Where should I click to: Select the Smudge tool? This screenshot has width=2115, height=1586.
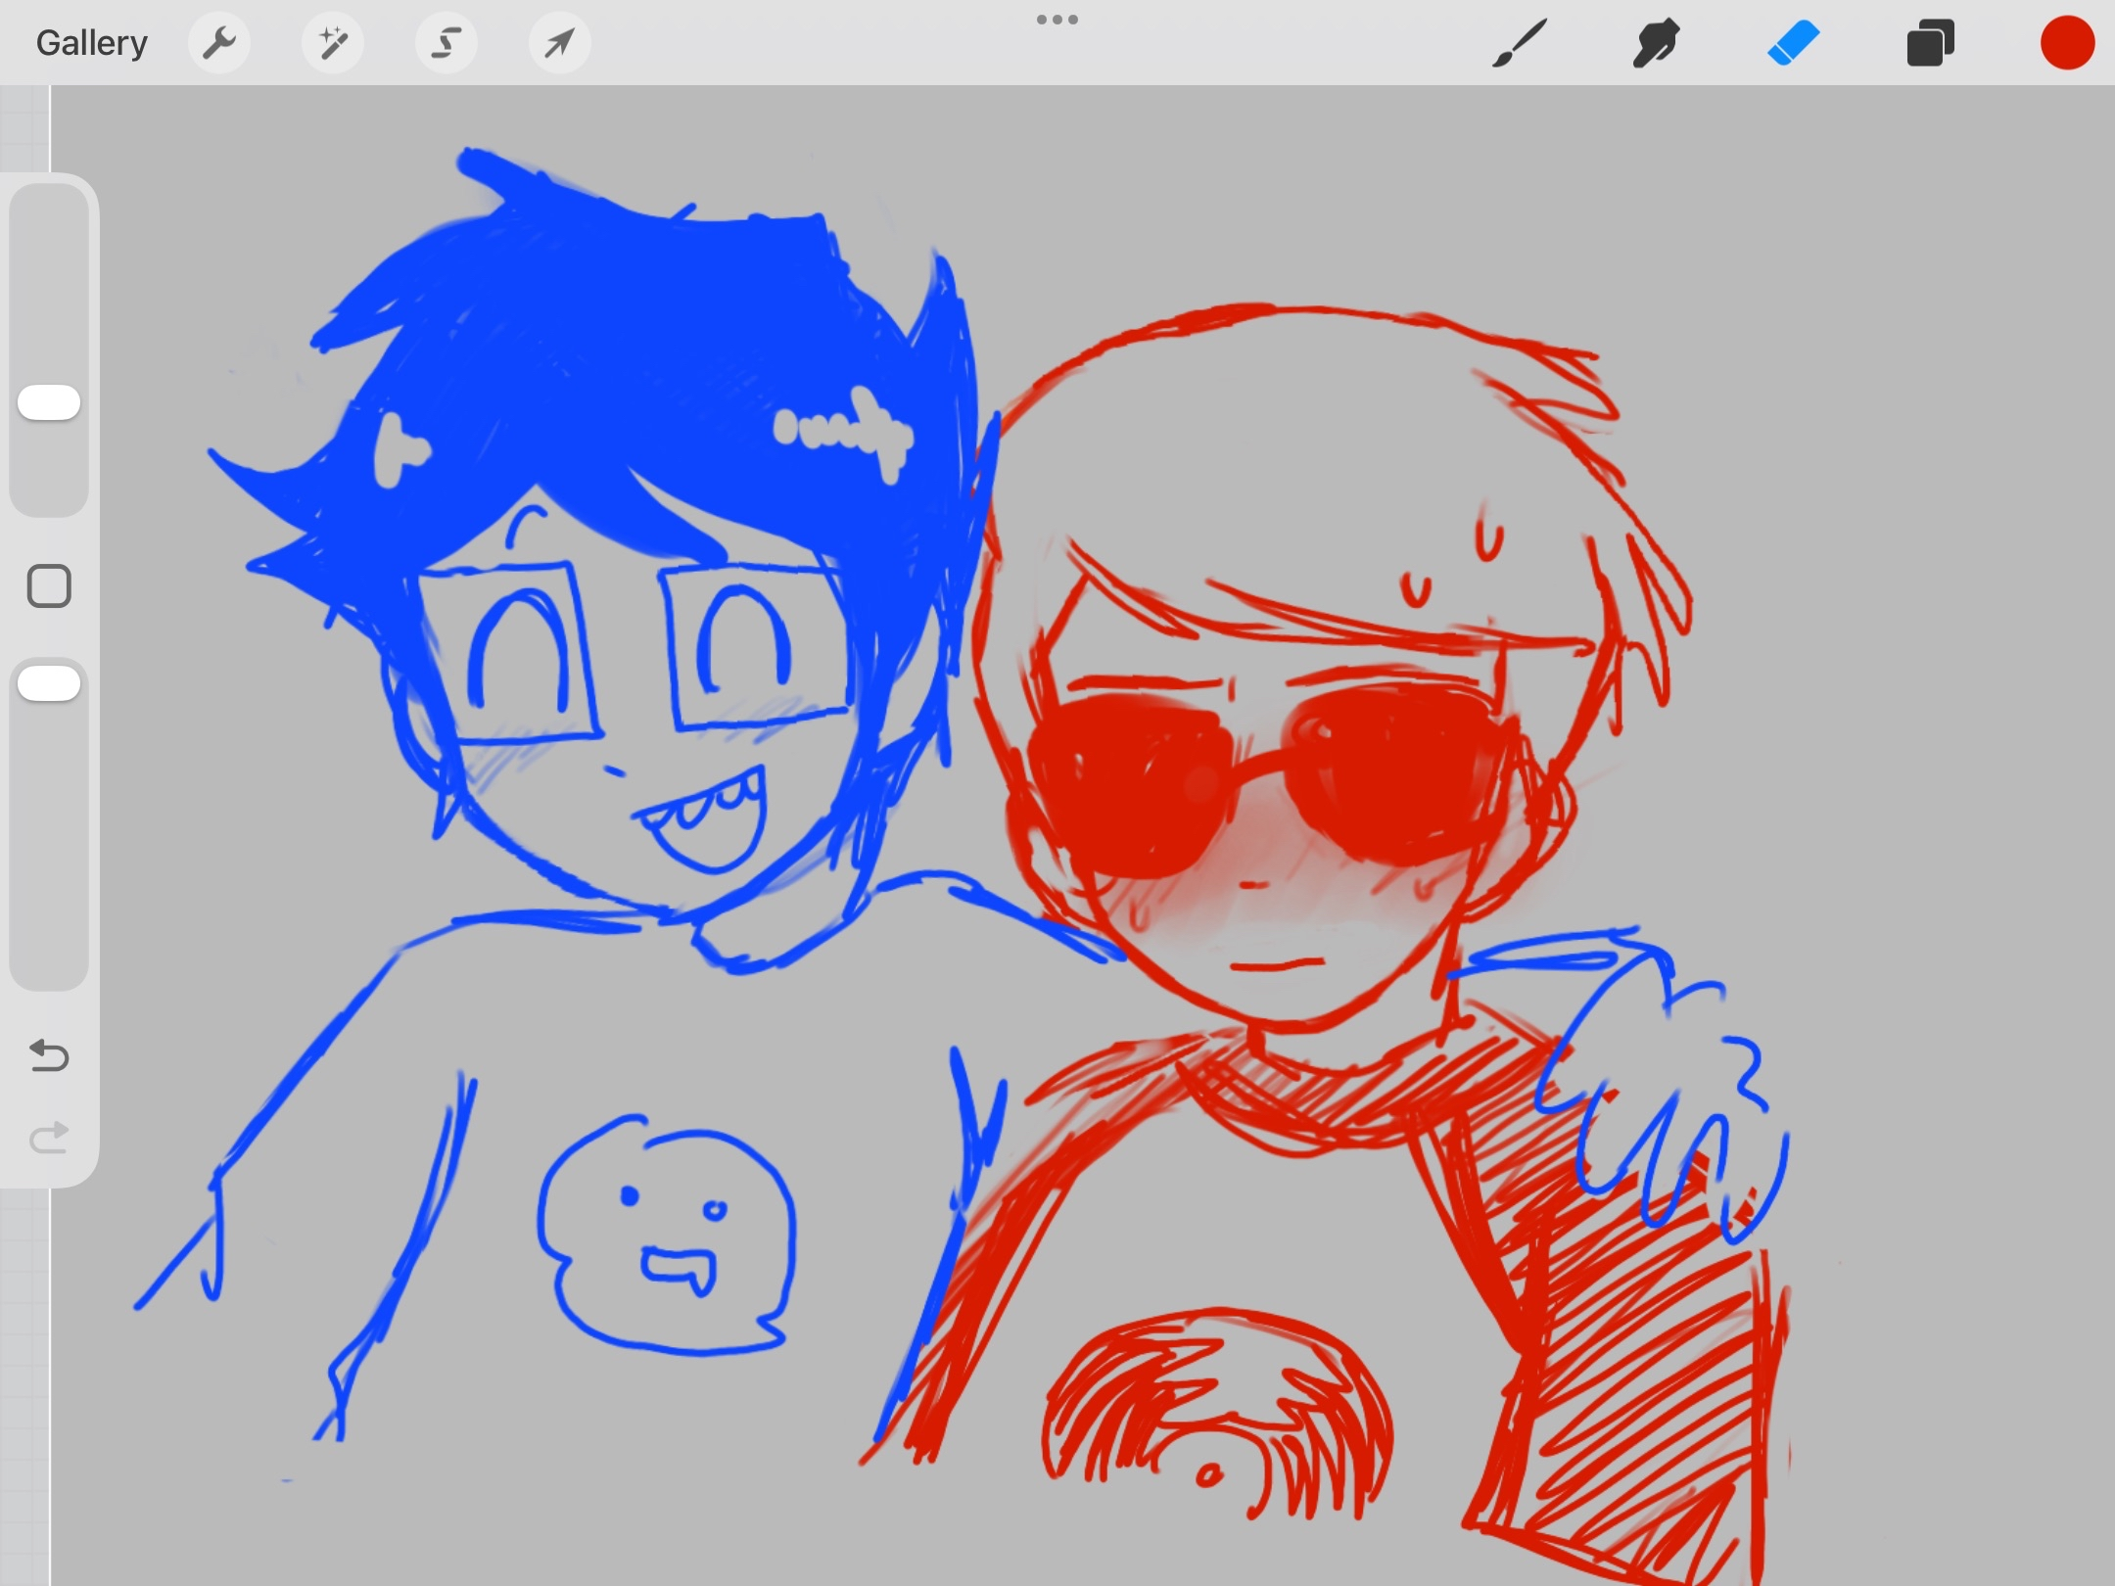pos(1656,43)
